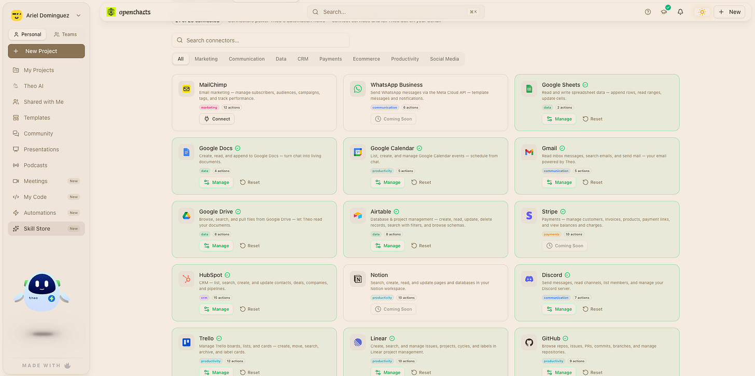Screen dimensions: 755x376
Task: Select the CRM category filter
Action: (303, 59)
